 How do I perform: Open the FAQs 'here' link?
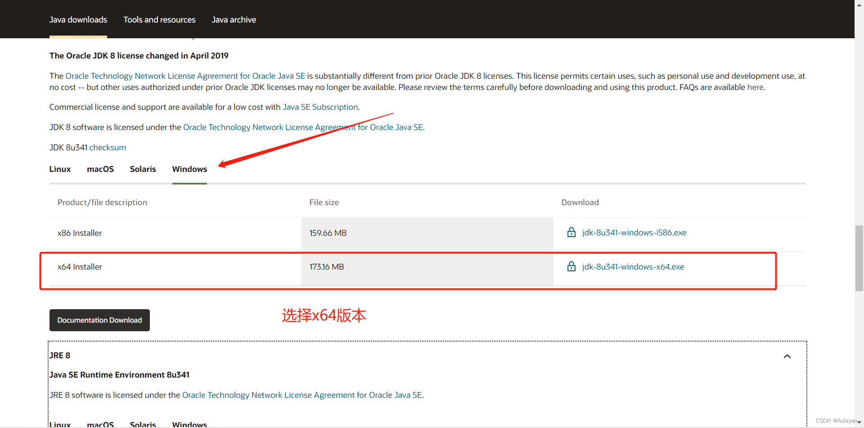click(x=755, y=87)
